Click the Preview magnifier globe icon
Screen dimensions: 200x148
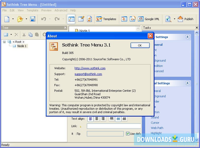168,19
